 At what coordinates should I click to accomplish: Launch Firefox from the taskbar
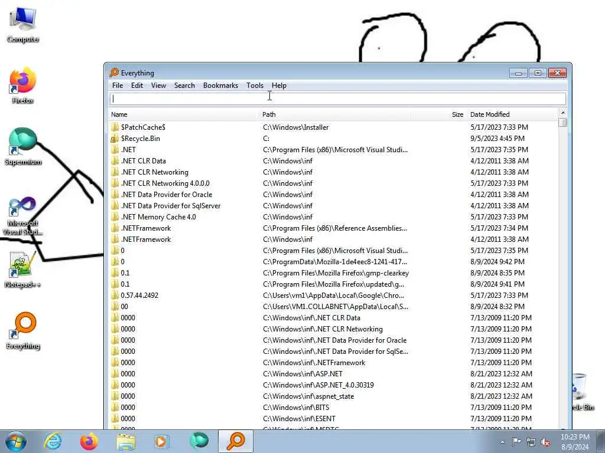(89, 441)
